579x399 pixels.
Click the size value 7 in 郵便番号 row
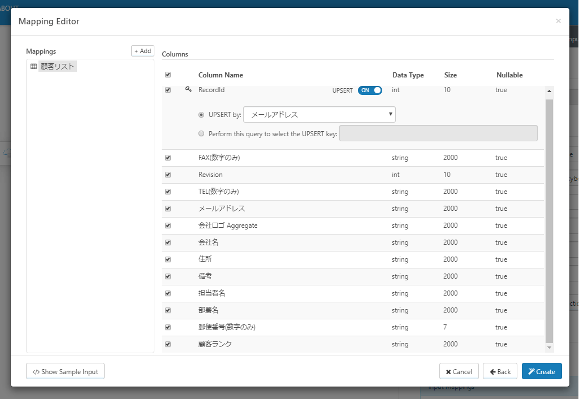pos(445,327)
